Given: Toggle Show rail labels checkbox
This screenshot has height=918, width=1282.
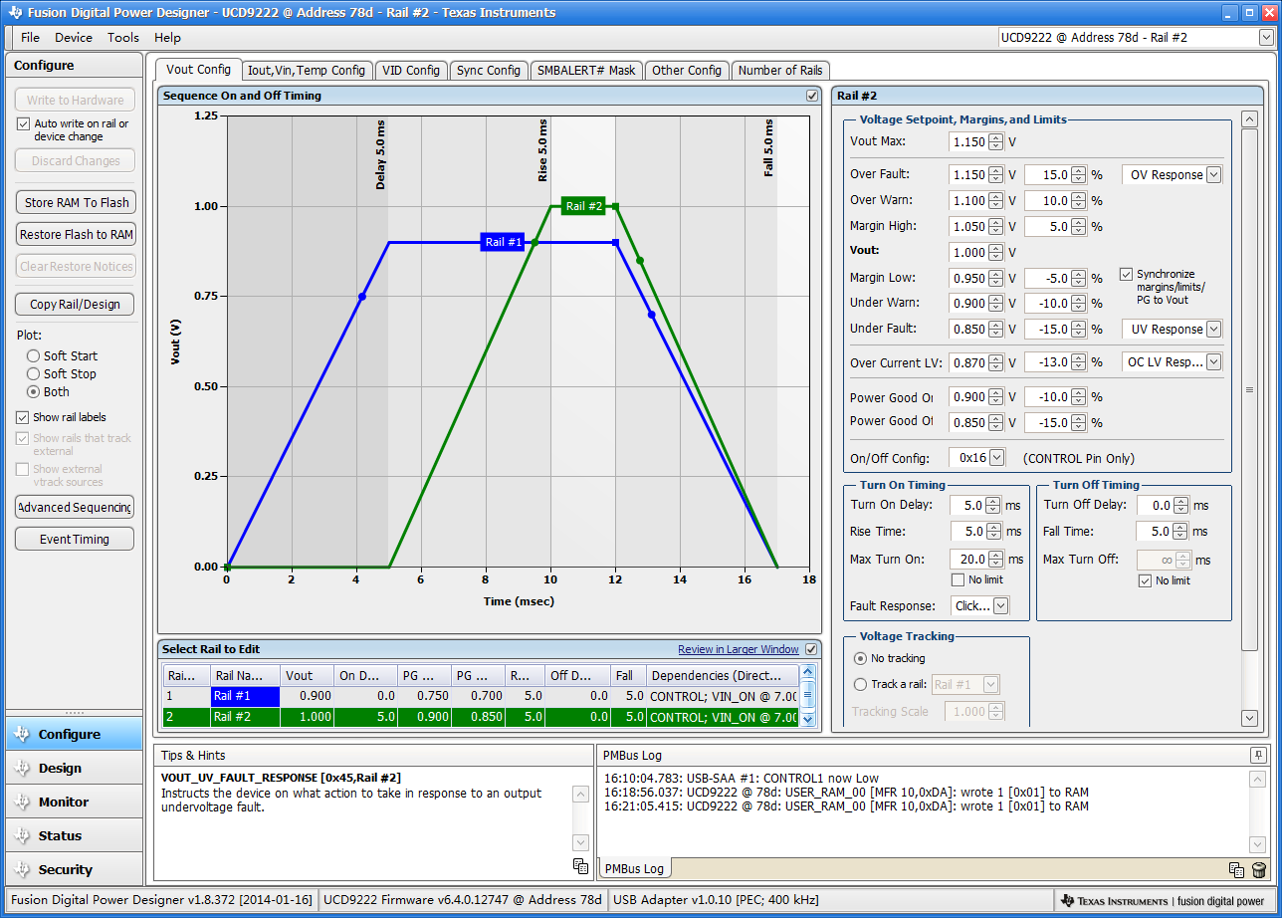Looking at the screenshot, I should [24, 418].
